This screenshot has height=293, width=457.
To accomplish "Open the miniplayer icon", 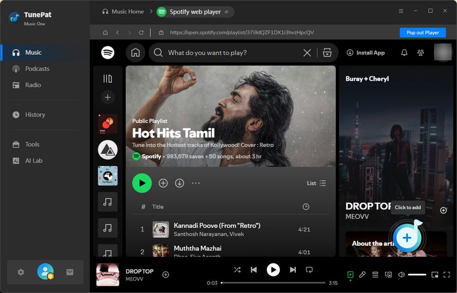I will click(x=435, y=274).
